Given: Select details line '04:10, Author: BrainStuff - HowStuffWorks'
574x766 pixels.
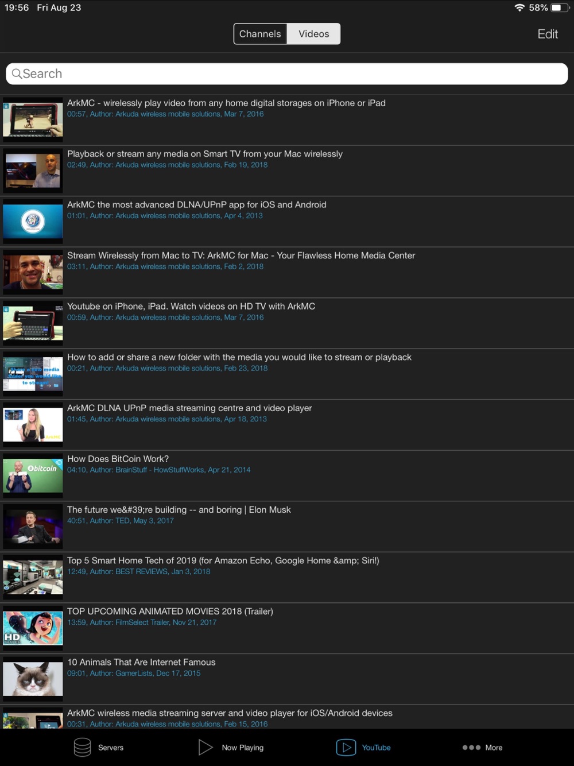Looking at the screenshot, I should 159,470.
